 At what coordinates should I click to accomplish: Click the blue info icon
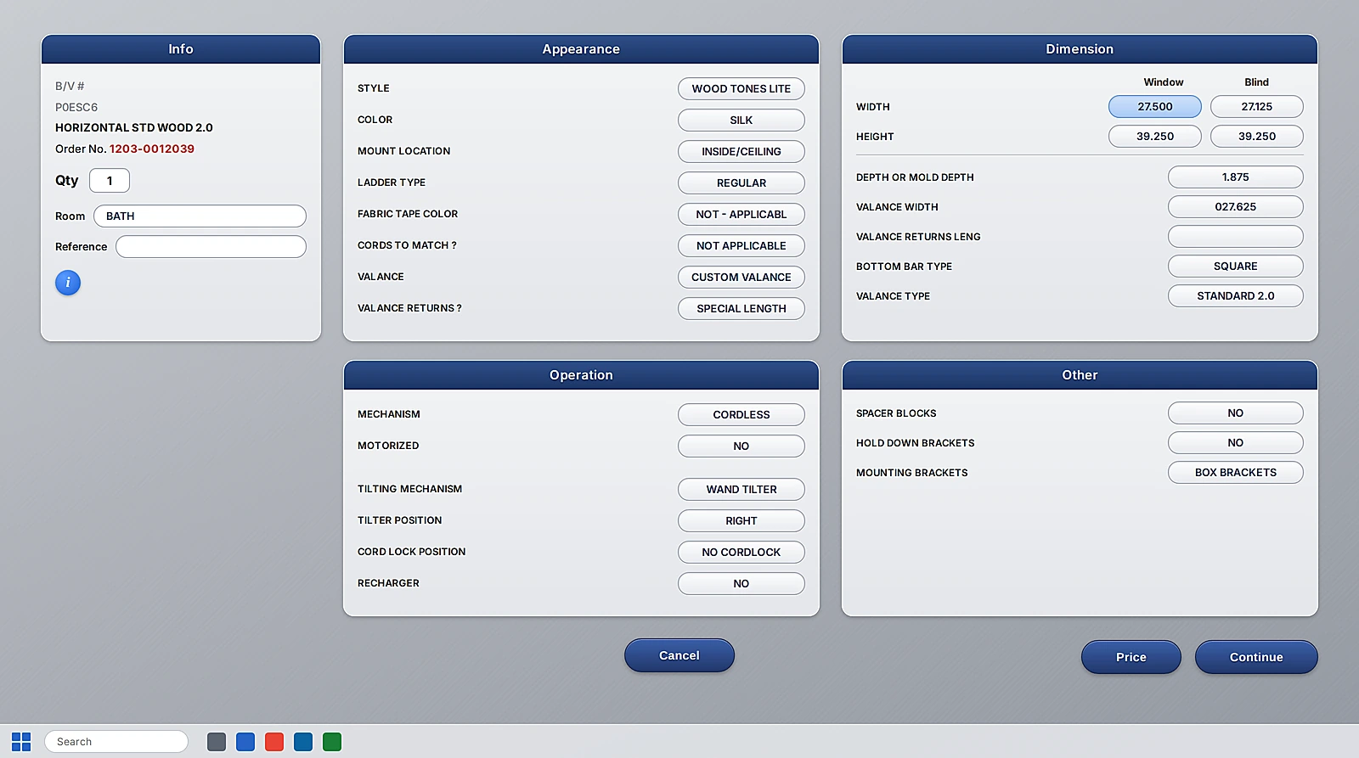point(68,283)
